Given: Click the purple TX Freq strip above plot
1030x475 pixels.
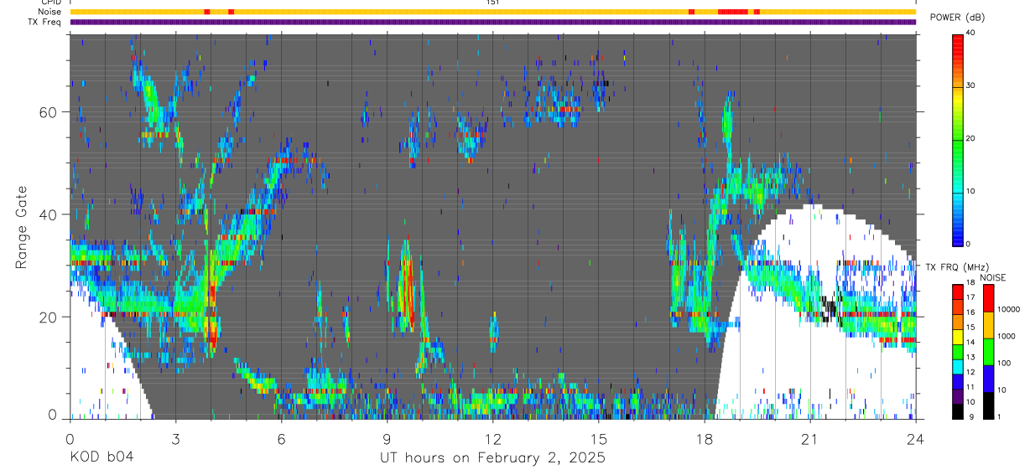Looking at the screenshot, I should [x=493, y=22].
